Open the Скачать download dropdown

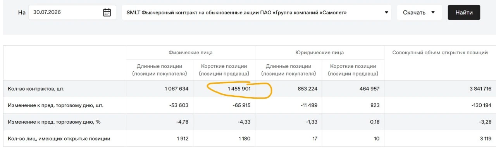419,12
